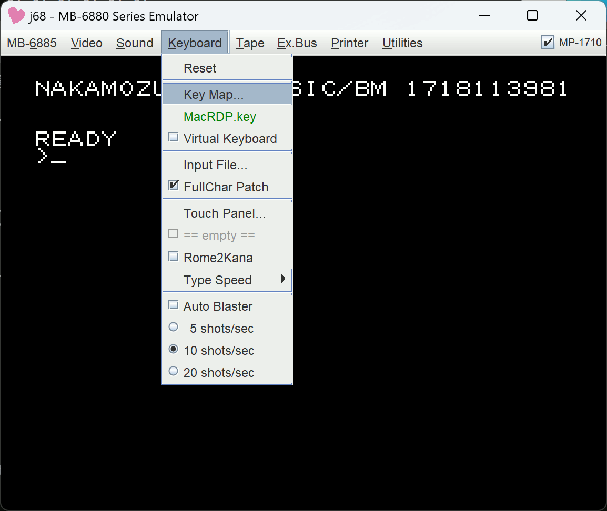Open the MB-6885 menu
Image resolution: width=607 pixels, height=511 pixels.
[32, 43]
